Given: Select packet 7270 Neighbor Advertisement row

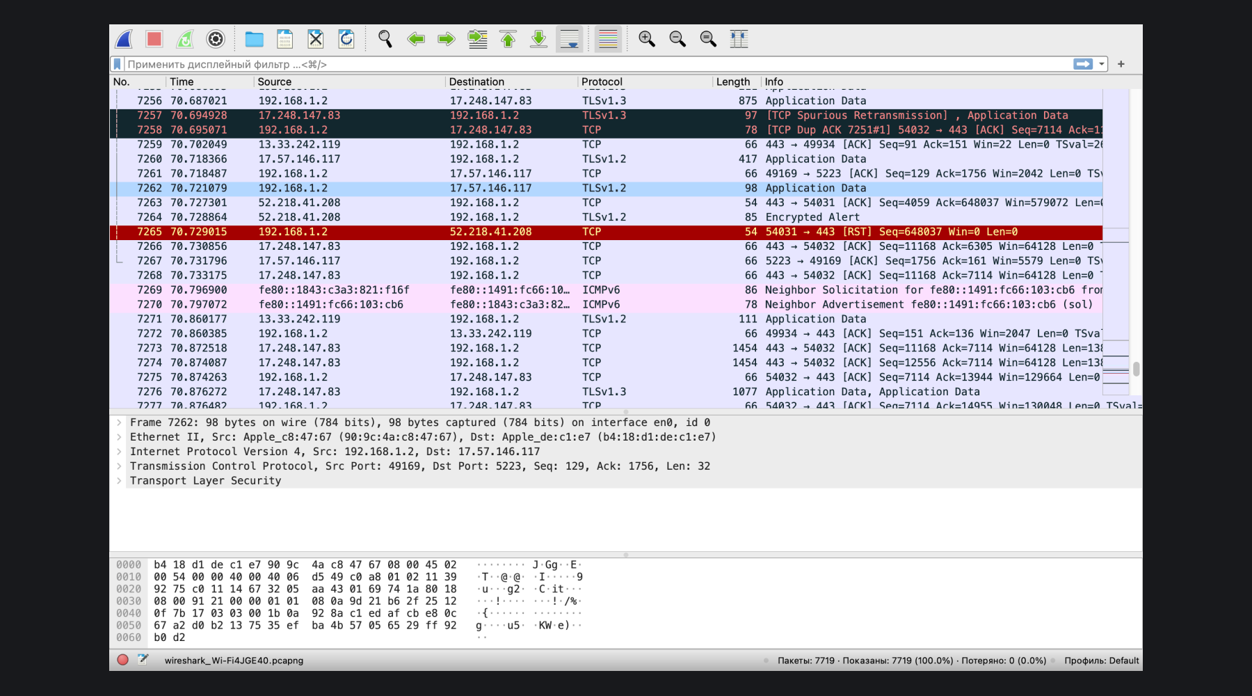Looking at the screenshot, I should point(606,305).
